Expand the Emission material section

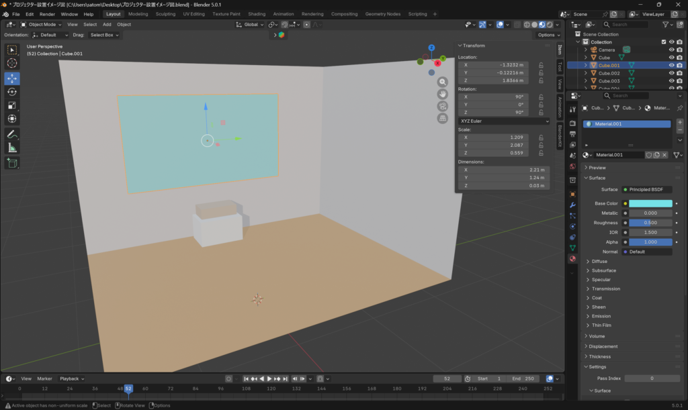click(601, 316)
